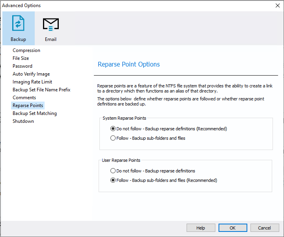Open Compression settings

(x=26, y=50)
